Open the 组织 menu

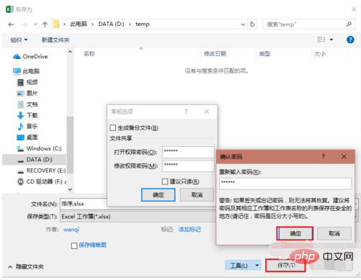point(19,40)
